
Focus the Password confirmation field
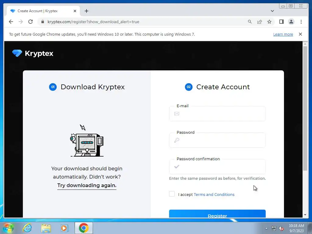pos(217,167)
